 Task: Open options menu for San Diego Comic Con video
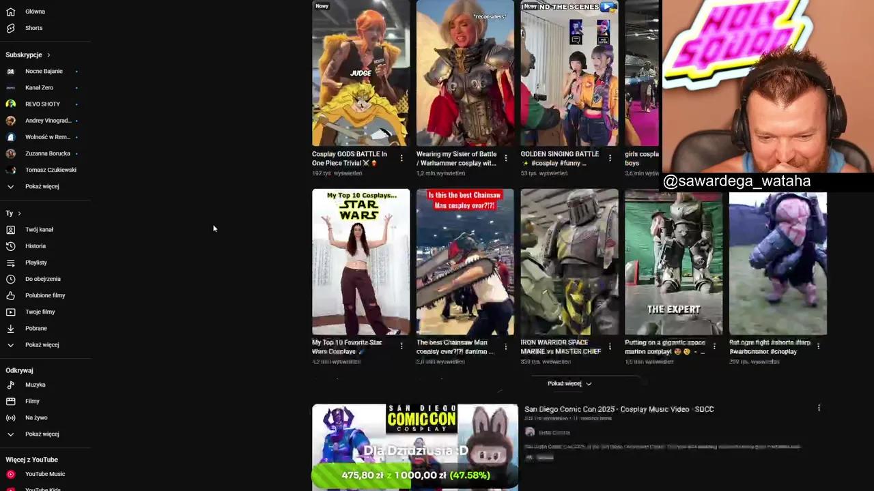click(x=819, y=408)
